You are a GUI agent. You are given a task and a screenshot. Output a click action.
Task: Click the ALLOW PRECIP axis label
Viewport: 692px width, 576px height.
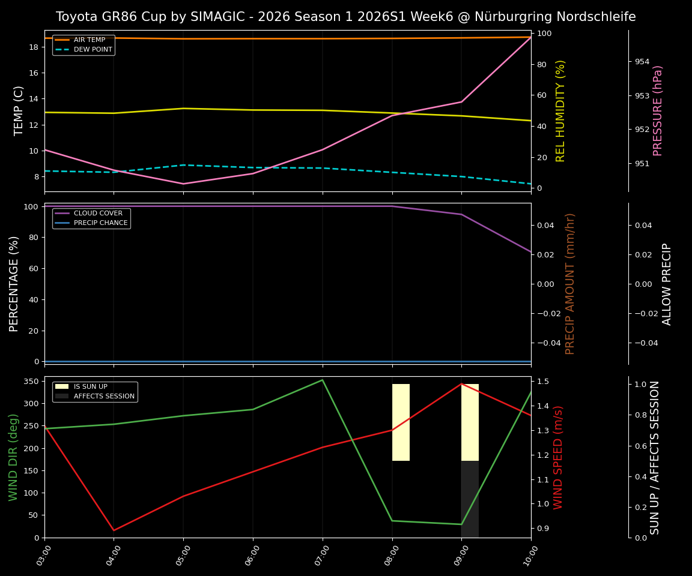tap(667, 283)
